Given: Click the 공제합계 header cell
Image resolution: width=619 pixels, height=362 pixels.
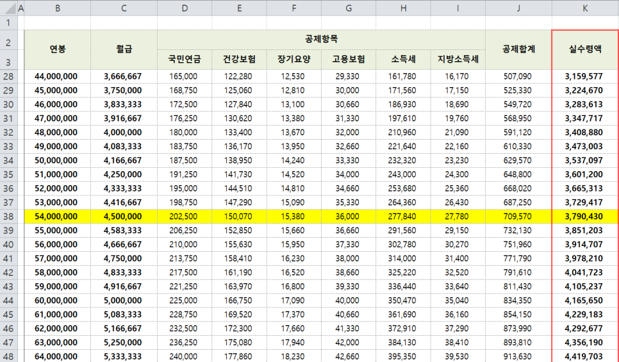Looking at the screenshot, I should (x=518, y=49).
